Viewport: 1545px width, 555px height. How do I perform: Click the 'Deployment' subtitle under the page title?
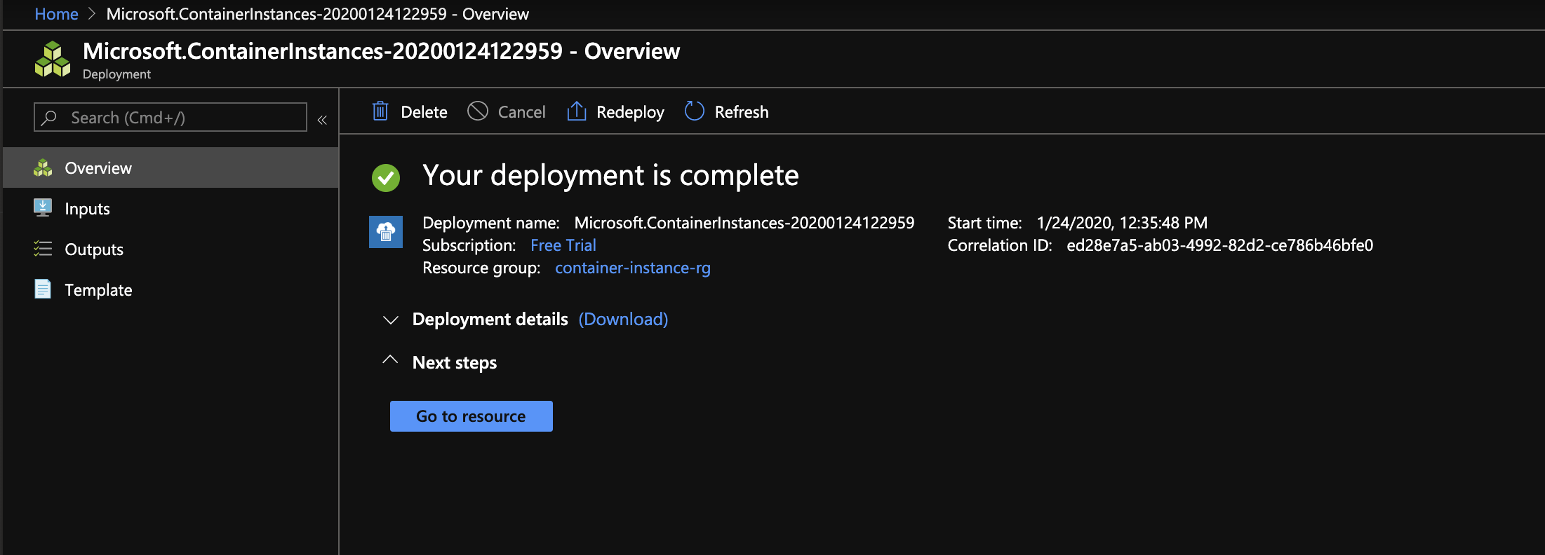coord(116,74)
